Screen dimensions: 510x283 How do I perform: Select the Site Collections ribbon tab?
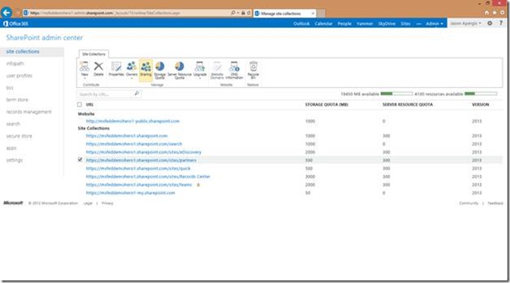coord(93,54)
